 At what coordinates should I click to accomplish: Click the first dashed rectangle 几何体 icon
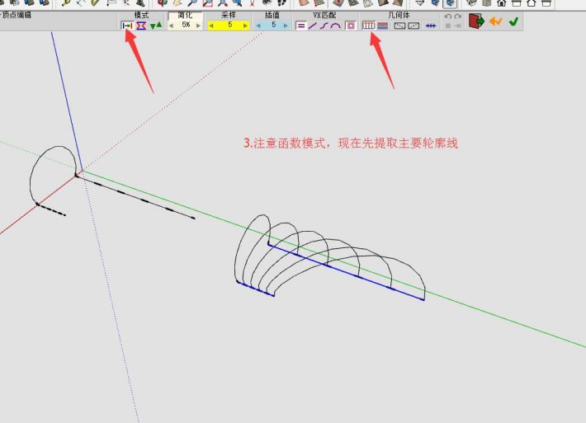(399, 26)
